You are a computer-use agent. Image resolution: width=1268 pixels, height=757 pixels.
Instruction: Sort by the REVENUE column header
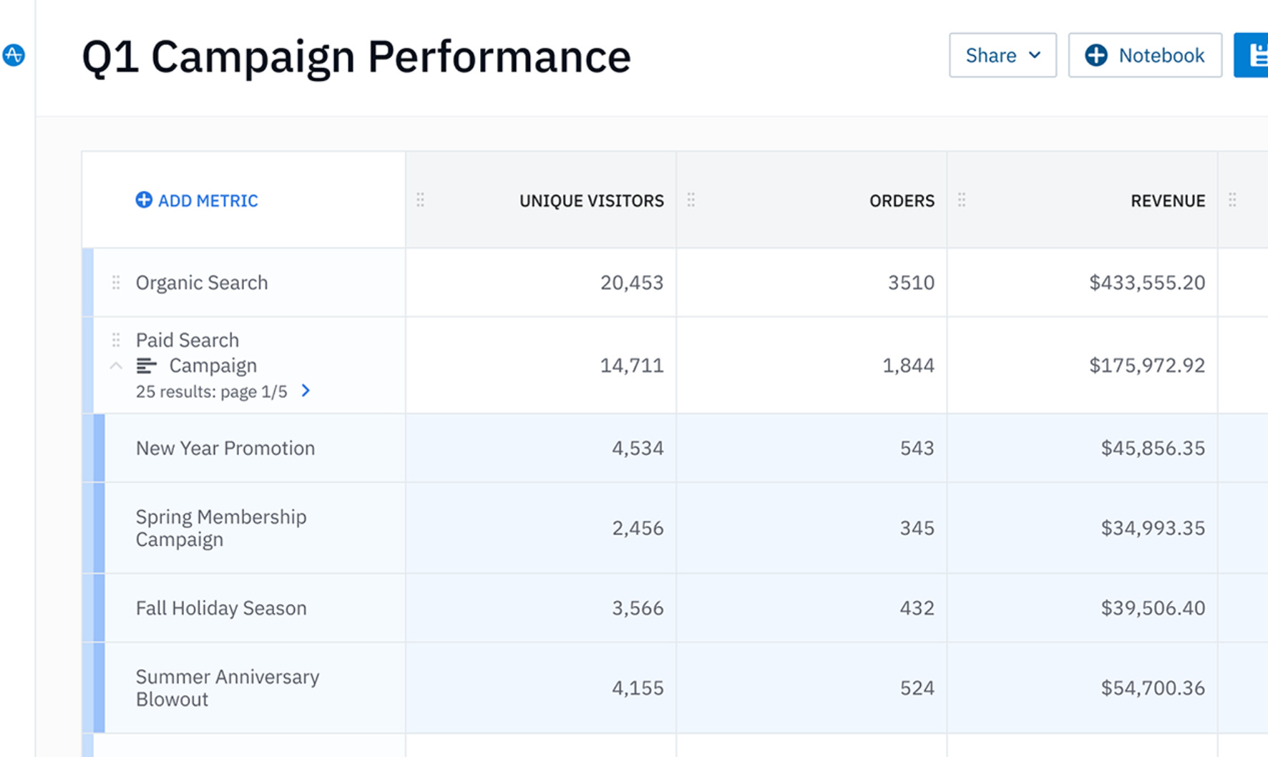point(1168,200)
